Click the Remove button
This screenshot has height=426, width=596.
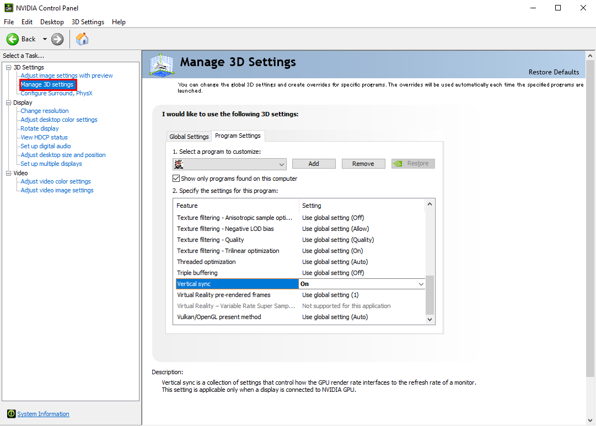coord(363,164)
